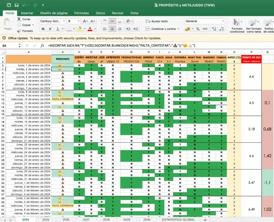Switch to the Datos ribbon tab

tap(100, 13)
